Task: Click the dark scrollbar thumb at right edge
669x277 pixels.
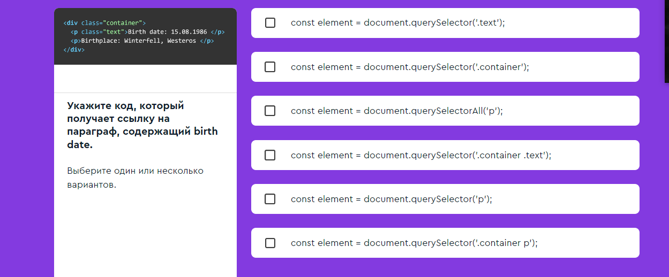Action: 667,41
